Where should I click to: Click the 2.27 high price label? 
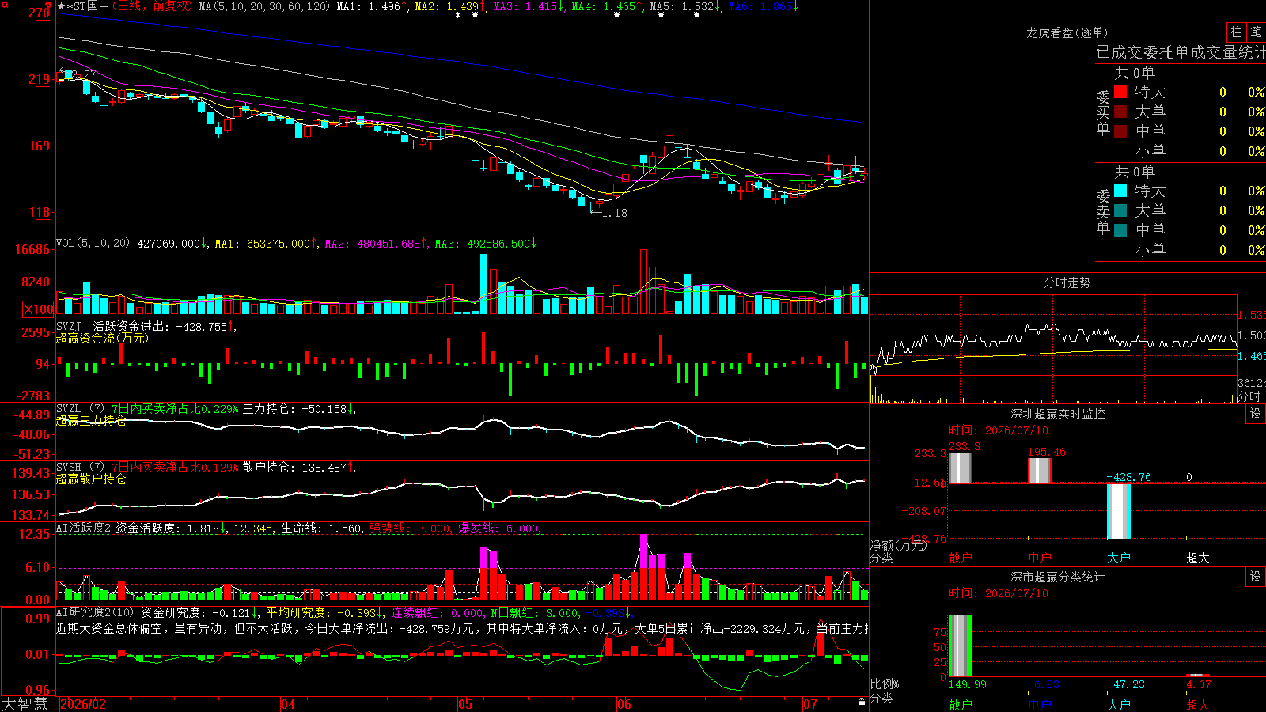84,74
